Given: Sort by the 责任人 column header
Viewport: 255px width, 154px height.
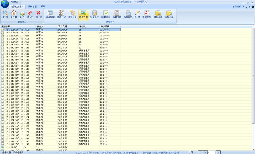Looking at the screenshot, I should point(46,26).
